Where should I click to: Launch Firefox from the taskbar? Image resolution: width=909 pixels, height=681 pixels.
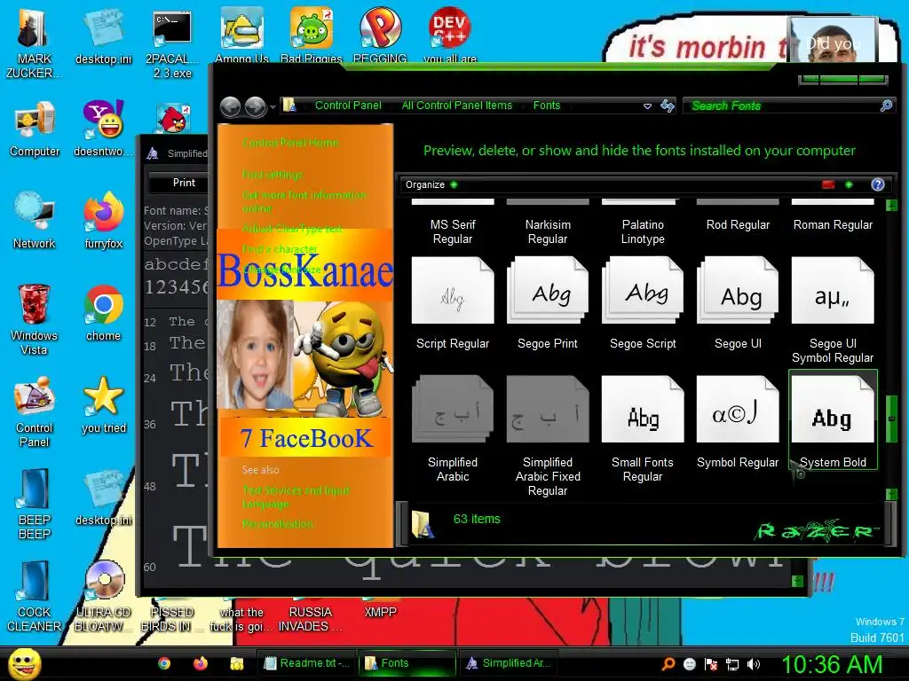201,663
